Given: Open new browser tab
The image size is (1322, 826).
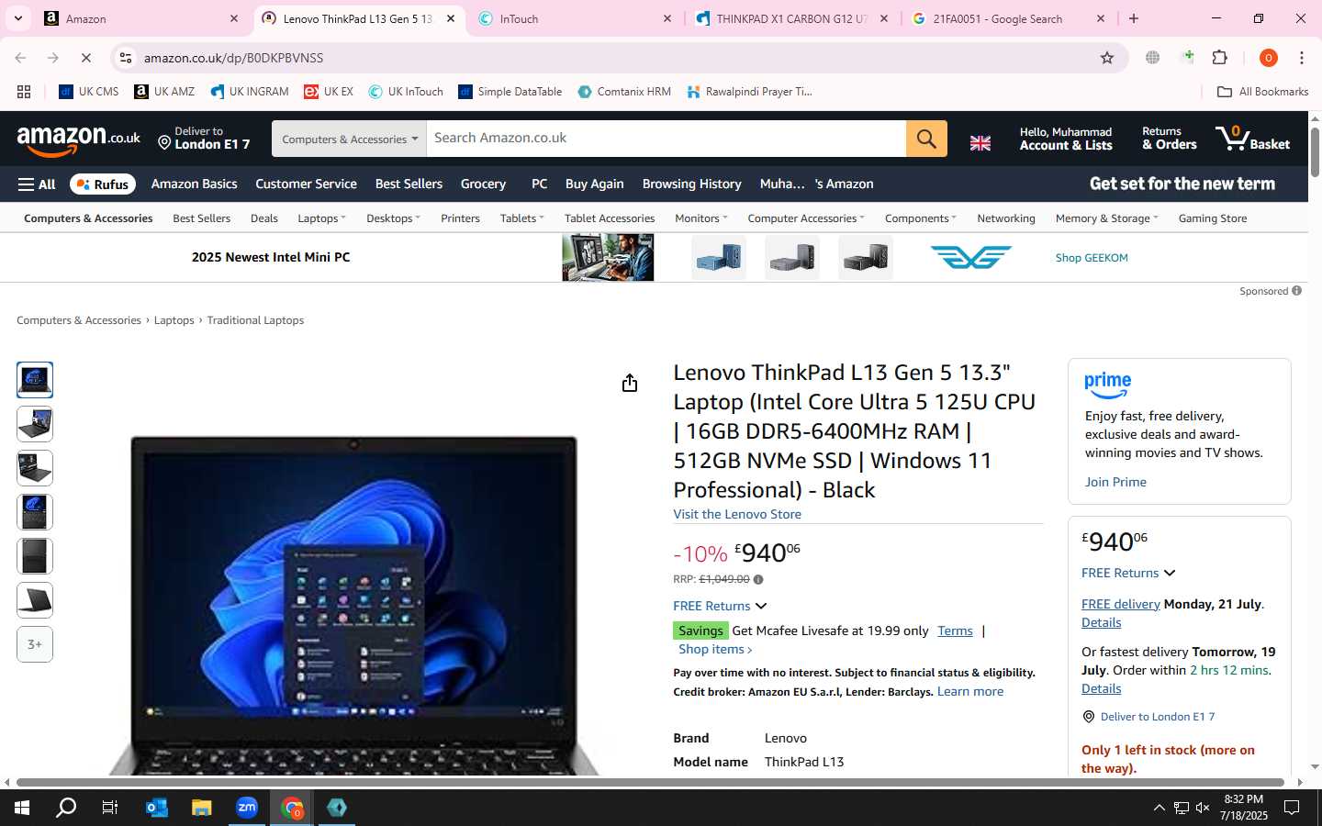Looking at the screenshot, I should coord(1134,18).
